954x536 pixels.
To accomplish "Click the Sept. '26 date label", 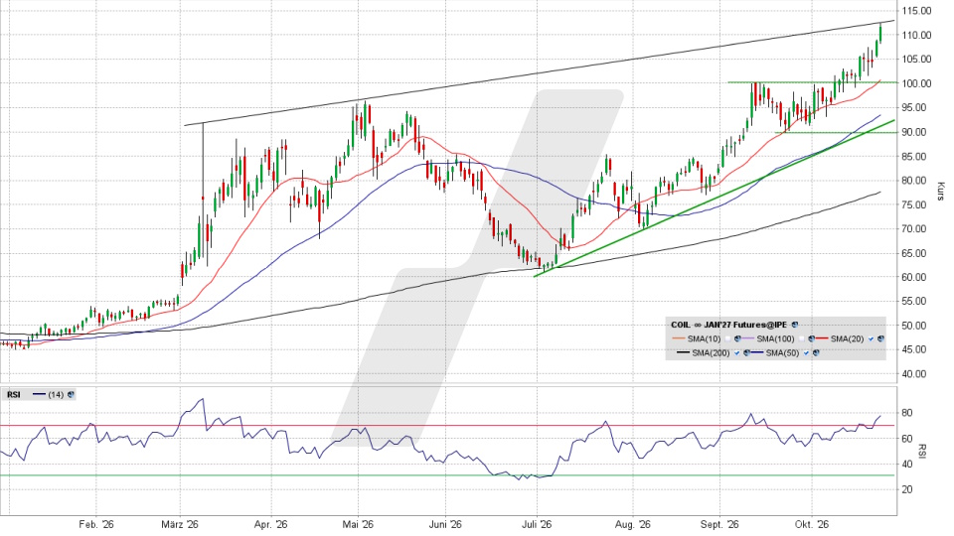I will tap(719, 524).
